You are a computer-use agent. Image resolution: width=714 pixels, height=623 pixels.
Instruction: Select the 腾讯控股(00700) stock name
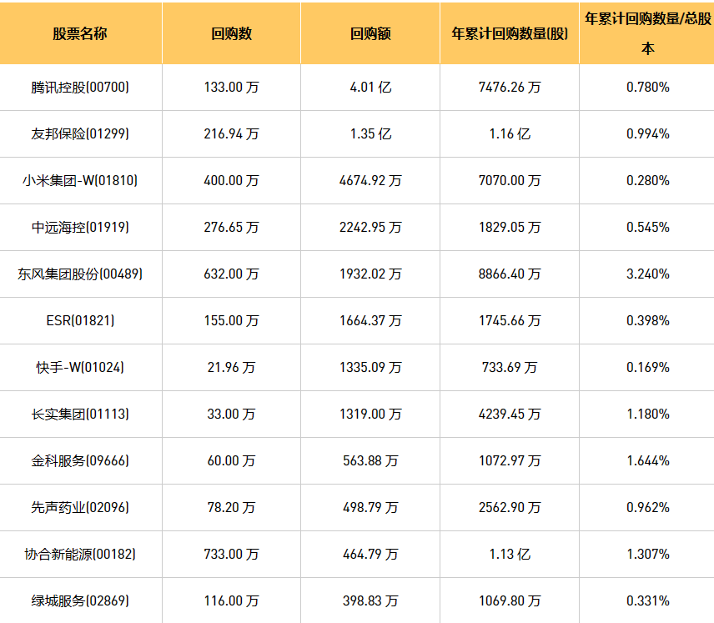pos(80,87)
